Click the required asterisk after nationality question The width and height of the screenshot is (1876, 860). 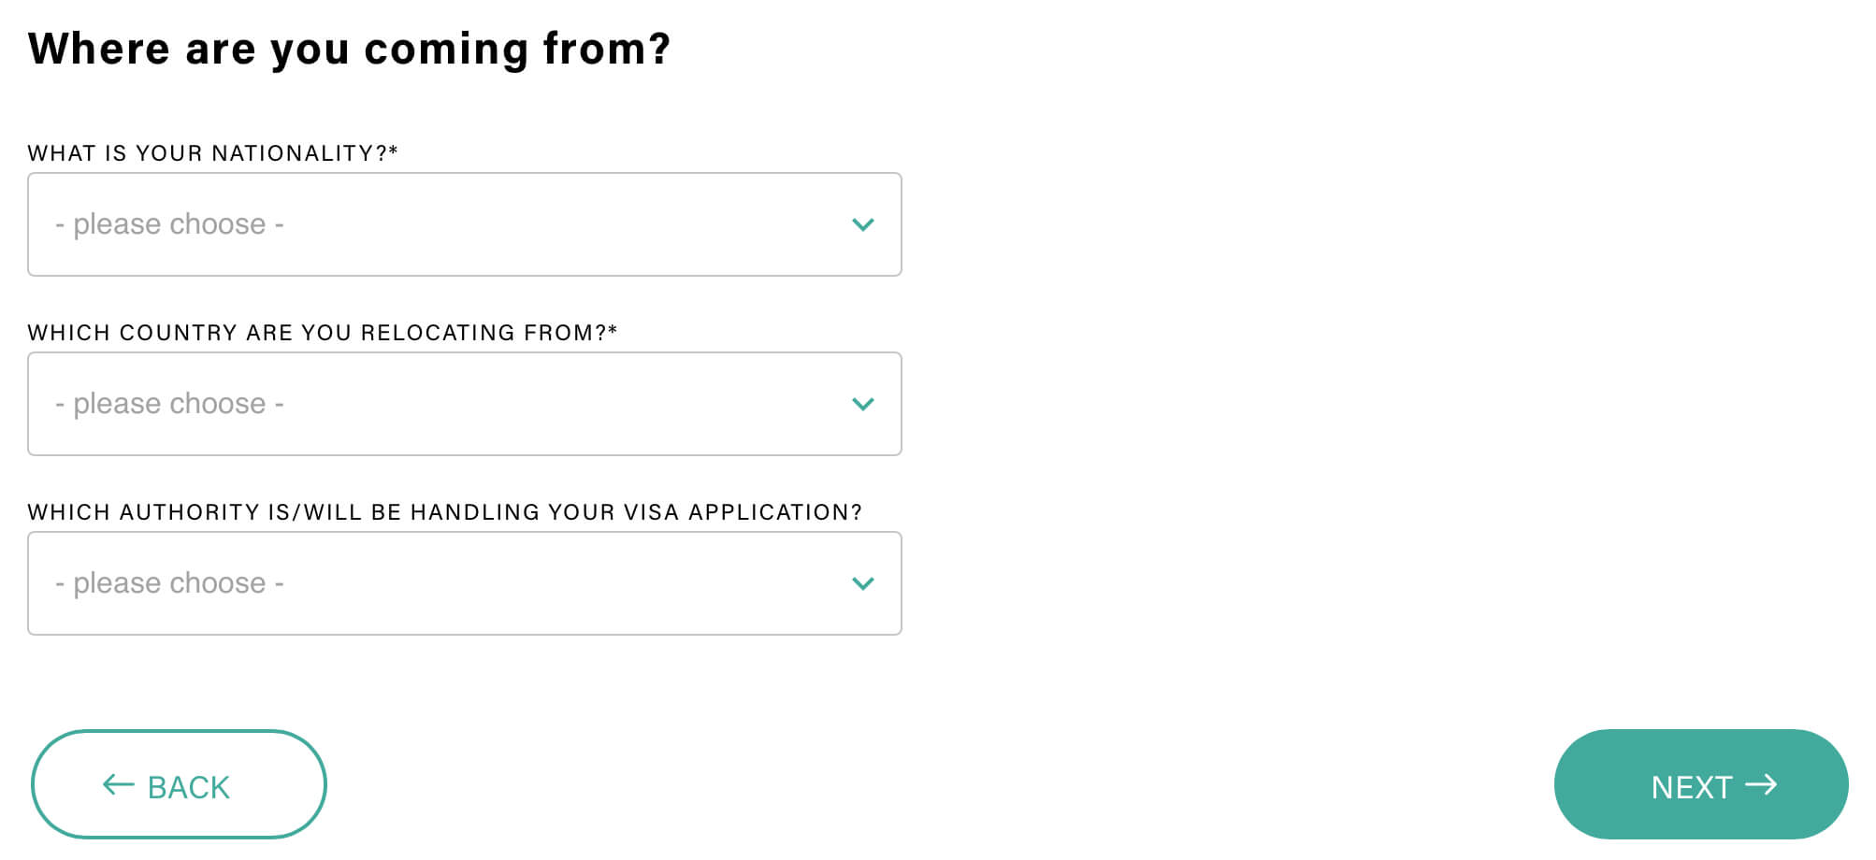394,150
